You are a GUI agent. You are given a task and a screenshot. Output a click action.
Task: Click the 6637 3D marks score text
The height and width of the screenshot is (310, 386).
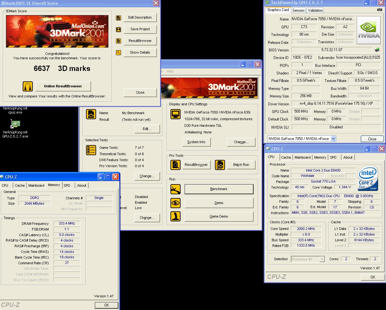point(62,68)
